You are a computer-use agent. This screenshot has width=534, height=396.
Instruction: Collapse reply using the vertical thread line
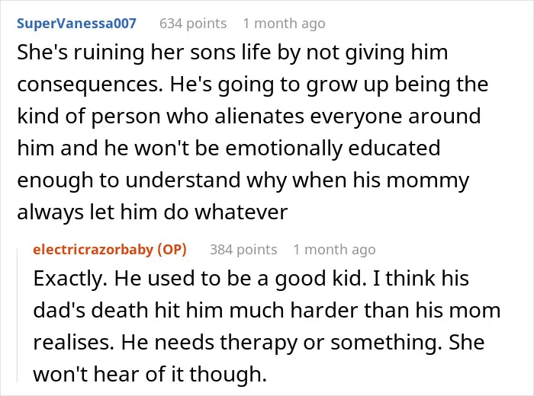point(18,315)
